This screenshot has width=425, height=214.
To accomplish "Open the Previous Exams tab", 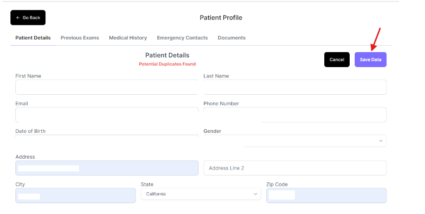I will pyautogui.click(x=80, y=38).
